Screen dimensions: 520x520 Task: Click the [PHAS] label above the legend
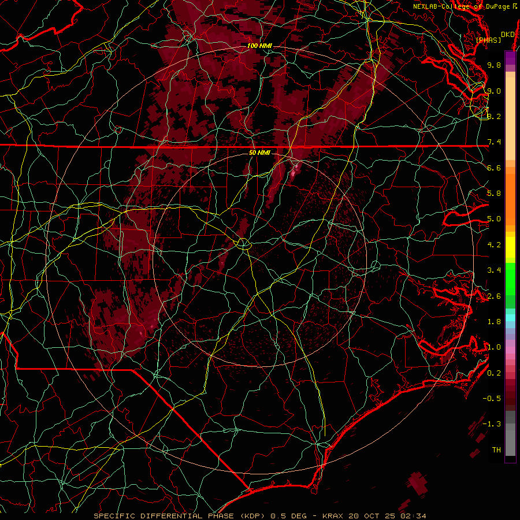click(x=488, y=40)
